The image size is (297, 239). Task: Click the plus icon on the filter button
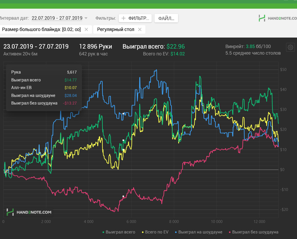coord(124,18)
